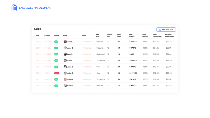Select the 06/23 date link
The width and height of the screenshot is (210, 118).
(x=38, y=73)
